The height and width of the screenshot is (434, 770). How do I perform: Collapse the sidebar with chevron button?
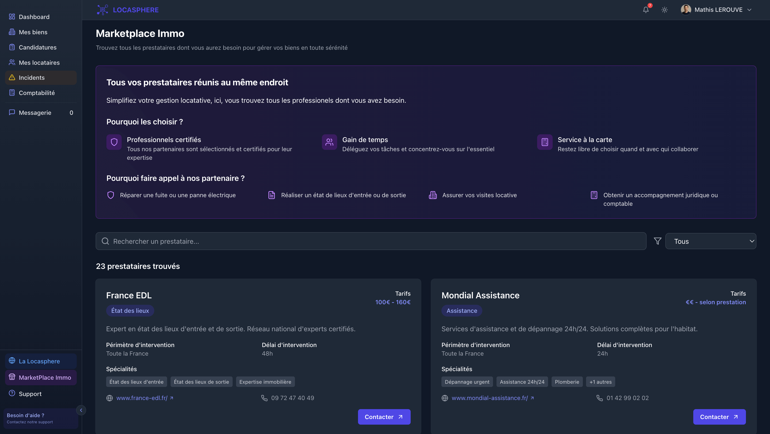point(81,410)
